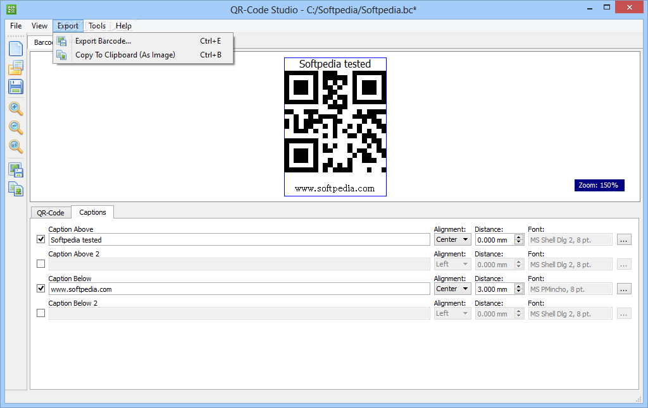648x408 pixels.
Task: Click the Zoom In magnifier icon
Action: tap(16, 109)
